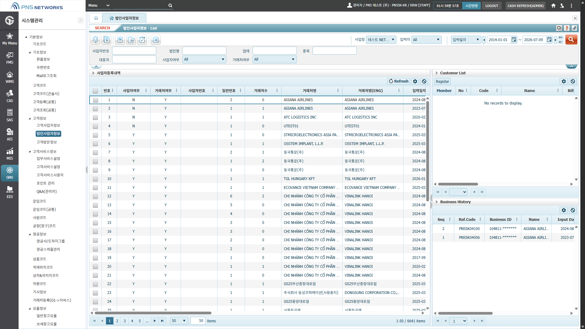The height and width of the screenshot is (329, 585).
Task: Open Customer List settings gear icon
Action: pos(564,81)
